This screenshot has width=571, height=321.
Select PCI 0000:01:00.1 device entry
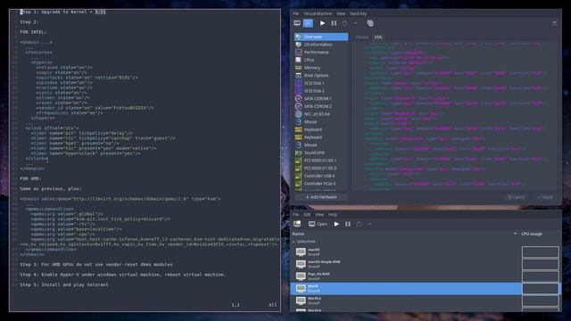coord(321,160)
